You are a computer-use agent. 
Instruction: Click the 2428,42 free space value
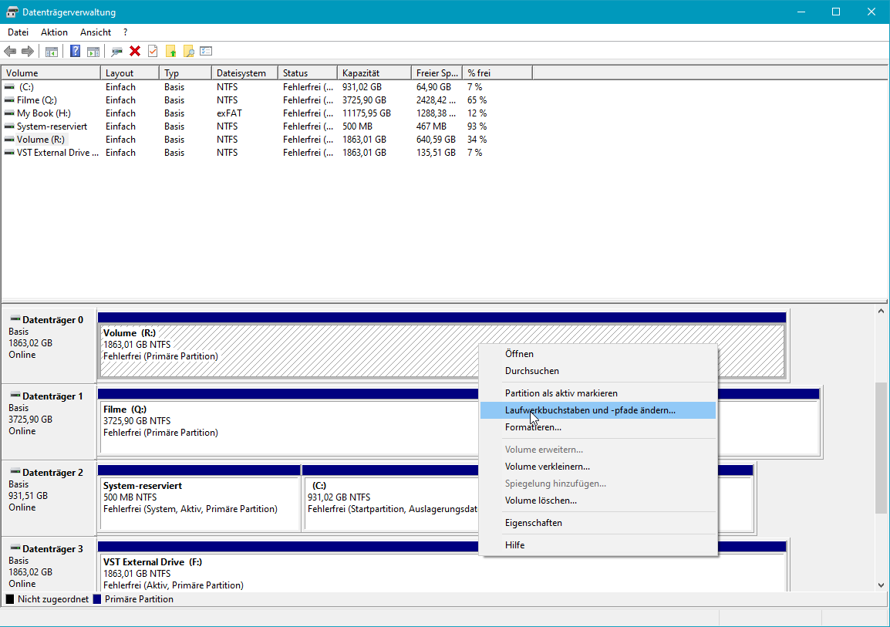click(437, 99)
